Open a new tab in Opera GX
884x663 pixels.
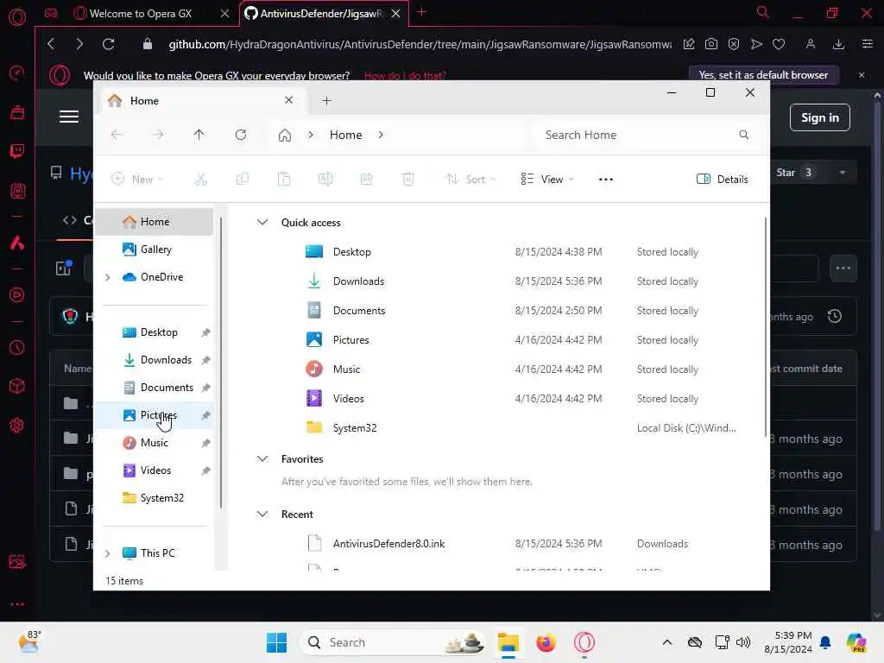coord(421,12)
